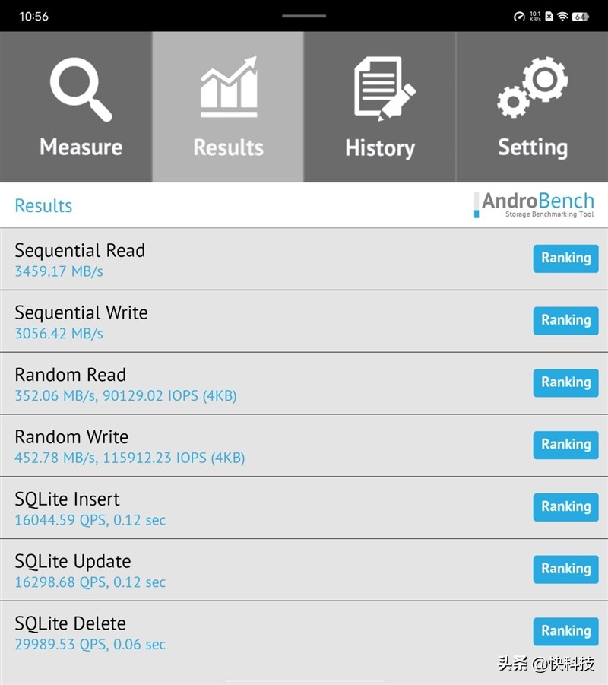Open Ranking for SQLite Insert

pos(565,507)
